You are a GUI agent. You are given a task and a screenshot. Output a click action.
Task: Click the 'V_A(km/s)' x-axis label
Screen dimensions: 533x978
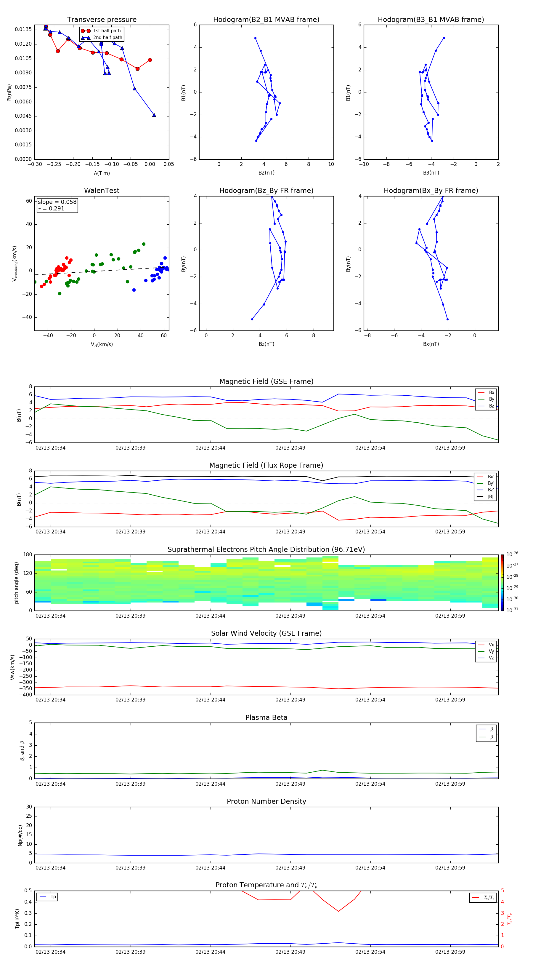pyautogui.click(x=102, y=344)
